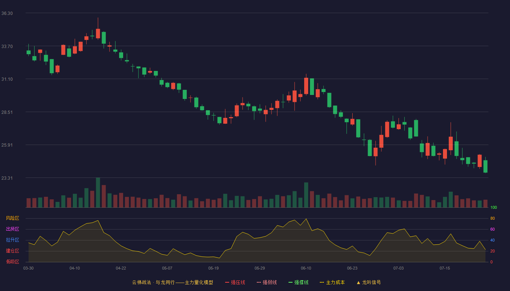This screenshot has height=291, width=510.
Task: Select the 风险区 zone label
Action: (x=12, y=218)
